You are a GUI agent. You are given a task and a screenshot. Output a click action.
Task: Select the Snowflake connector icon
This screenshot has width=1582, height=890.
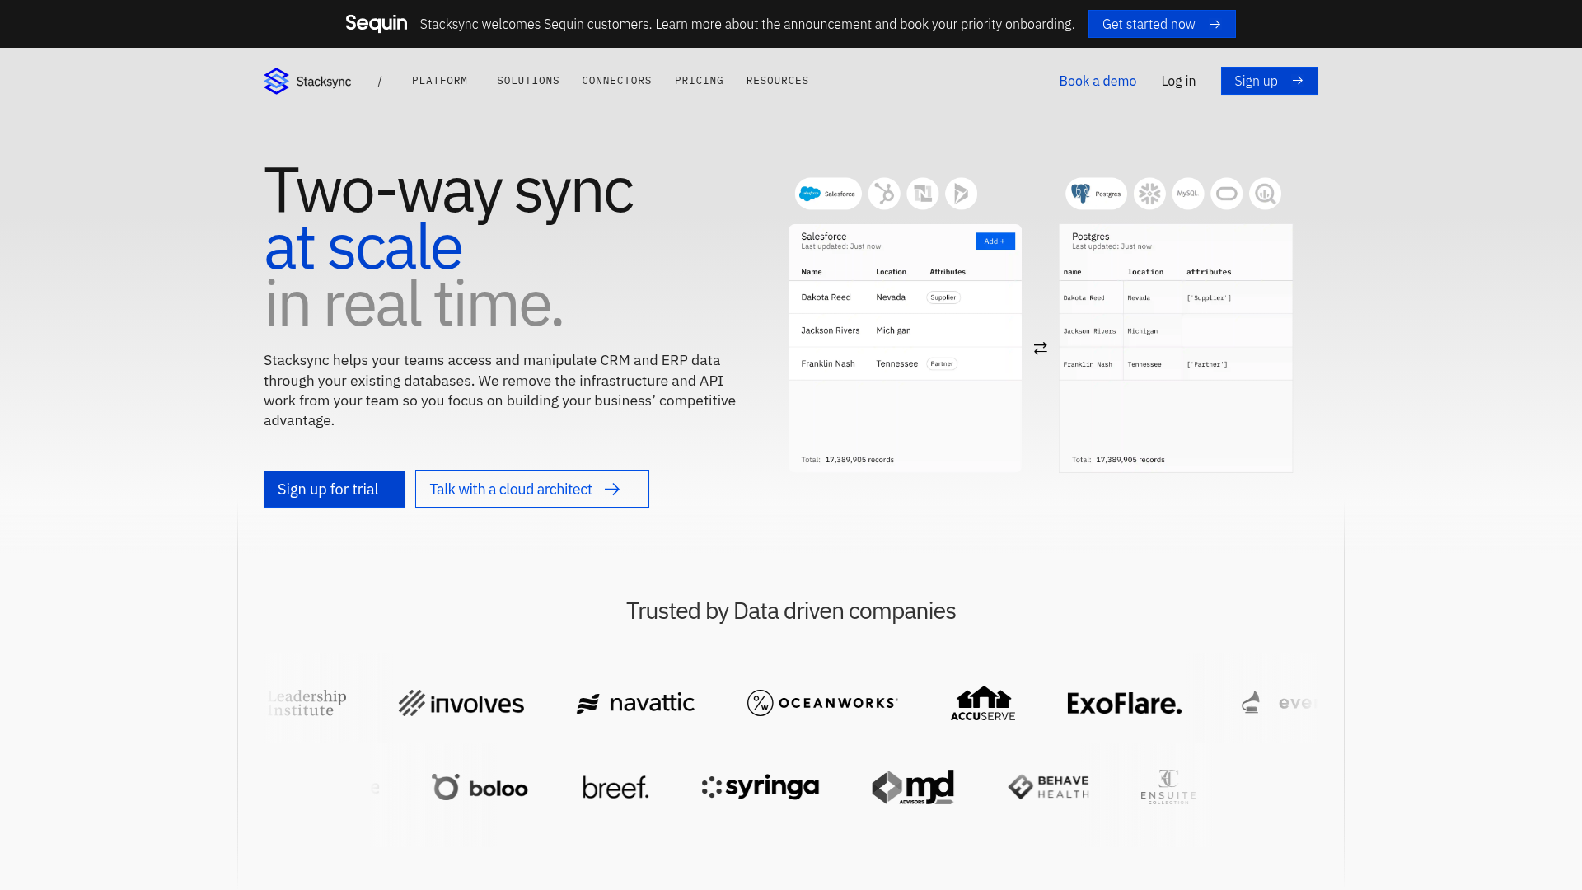coord(1149,194)
